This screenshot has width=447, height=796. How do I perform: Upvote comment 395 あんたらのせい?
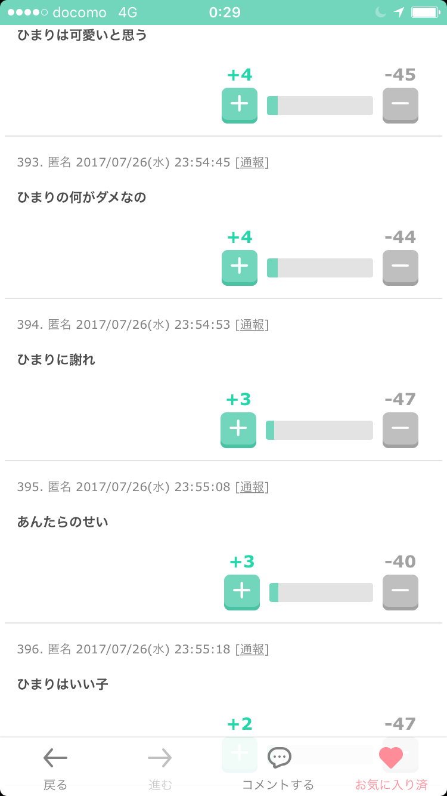click(x=242, y=591)
